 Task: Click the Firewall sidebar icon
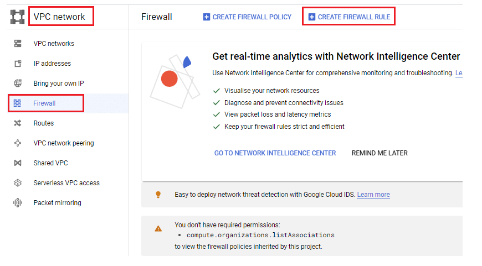(17, 103)
